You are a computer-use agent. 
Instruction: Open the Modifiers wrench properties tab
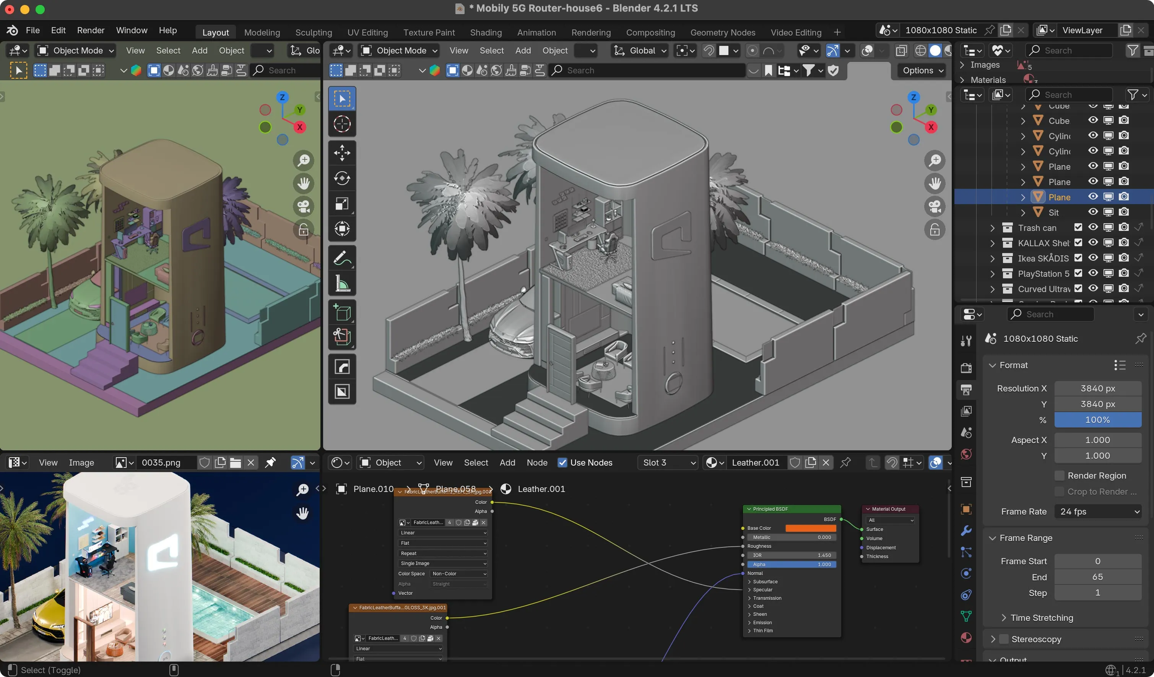pos(966,531)
